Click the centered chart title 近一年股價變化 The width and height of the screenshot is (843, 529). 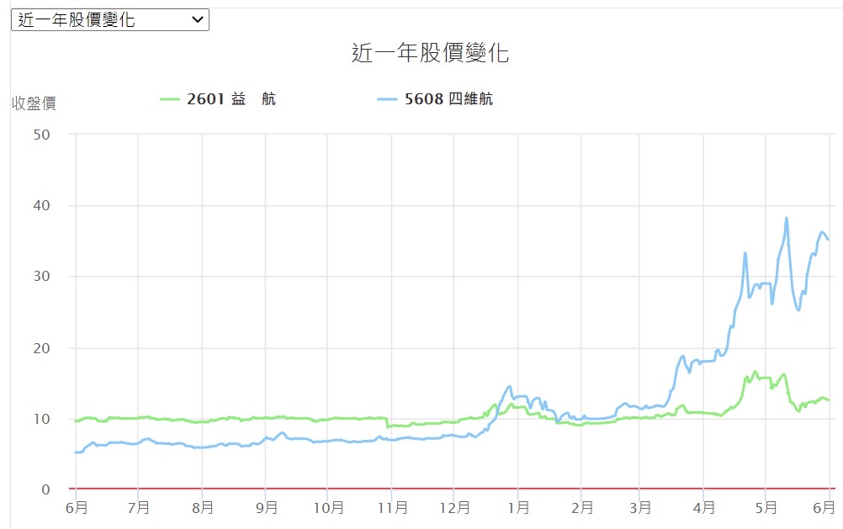(x=430, y=54)
